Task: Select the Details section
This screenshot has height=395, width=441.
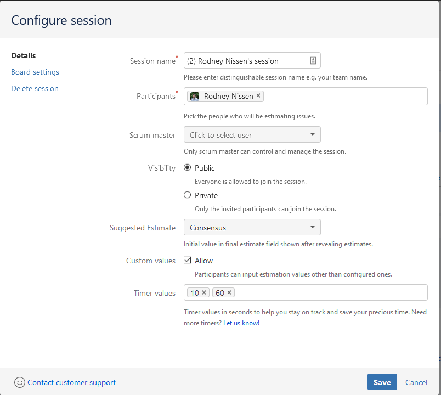Action: [x=24, y=55]
